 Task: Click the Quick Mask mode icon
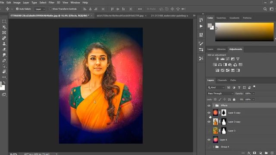4,95
